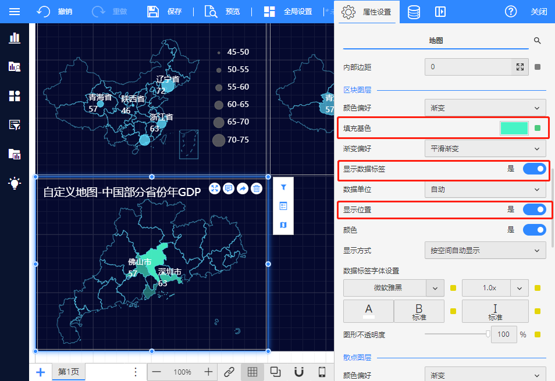Image resolution: width=555 pixels, height=381 pixels.
Task: Open the lightbulb icon in left sidebar
Action: coord(15,183)
